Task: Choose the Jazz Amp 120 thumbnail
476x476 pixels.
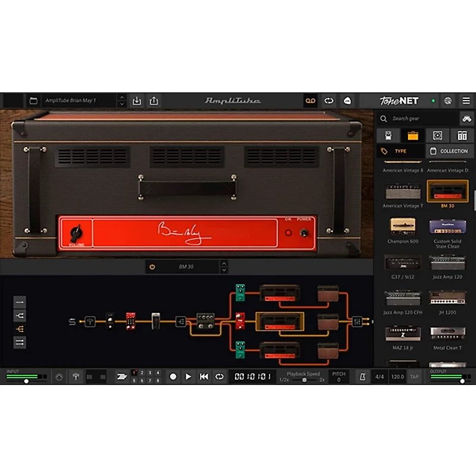Action: (x=447, y=262)
